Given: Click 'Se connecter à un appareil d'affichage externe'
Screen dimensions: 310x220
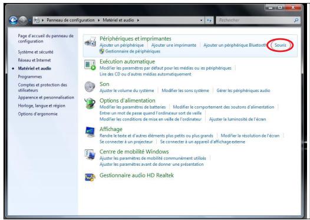Looking at the screenshot, I should pos(203,142).
